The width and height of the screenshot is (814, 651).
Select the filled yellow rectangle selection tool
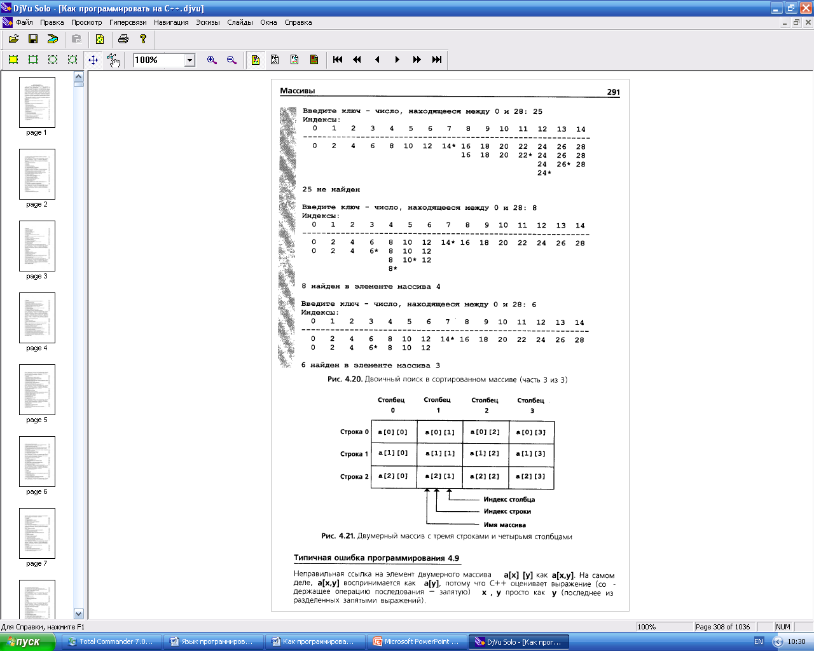point(13,60)
